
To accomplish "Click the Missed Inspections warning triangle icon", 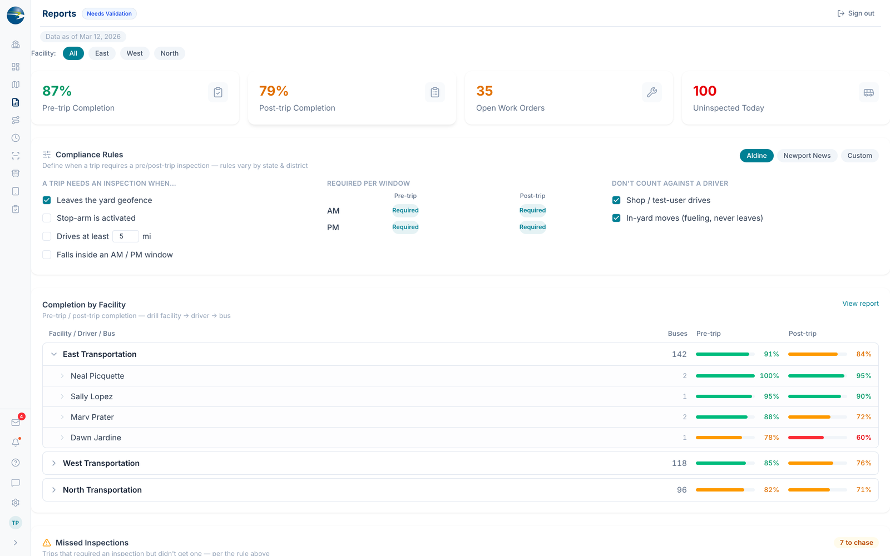I will point(47,543).
